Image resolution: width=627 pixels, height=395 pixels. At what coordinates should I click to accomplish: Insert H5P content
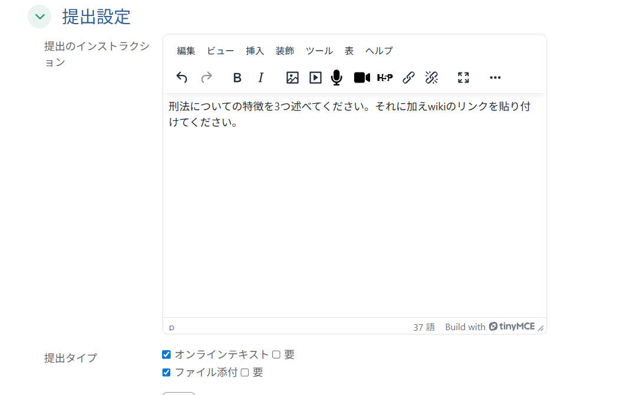pos(385,77)
